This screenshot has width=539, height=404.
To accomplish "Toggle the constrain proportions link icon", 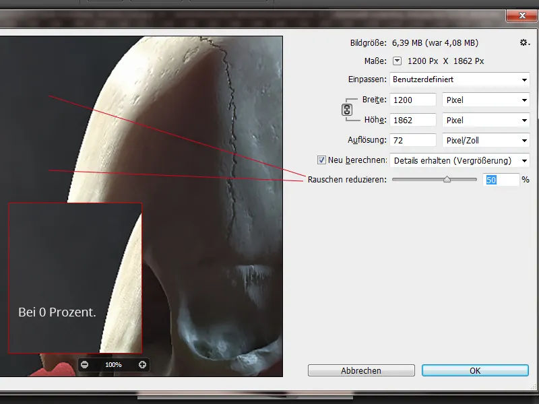I will 347,110.
